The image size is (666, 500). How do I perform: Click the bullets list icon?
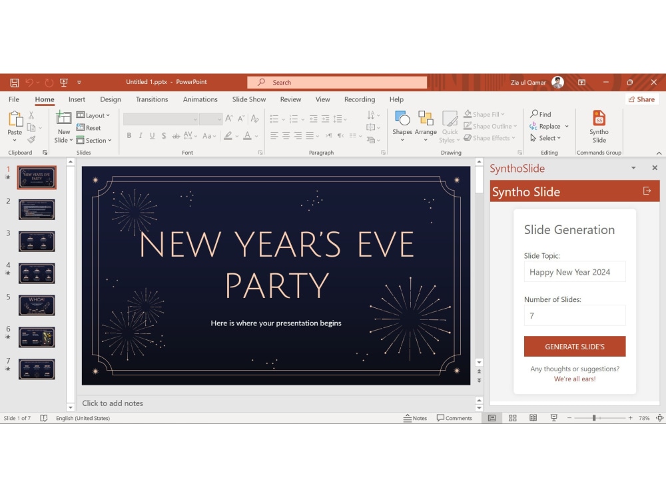point(274,119)
